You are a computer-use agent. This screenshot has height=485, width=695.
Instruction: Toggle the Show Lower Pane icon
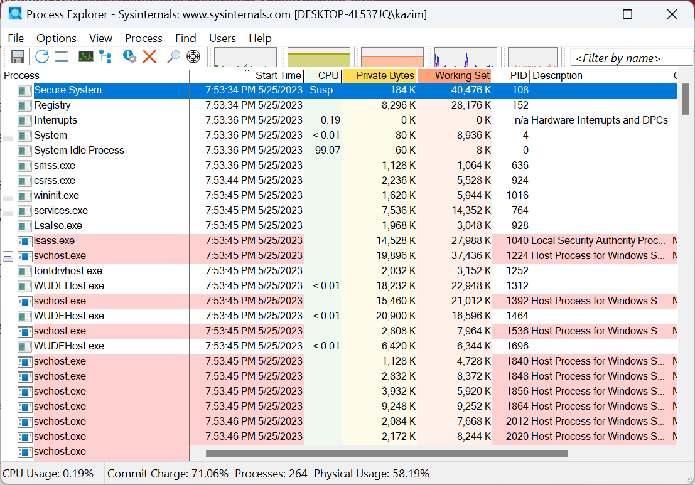62,56
